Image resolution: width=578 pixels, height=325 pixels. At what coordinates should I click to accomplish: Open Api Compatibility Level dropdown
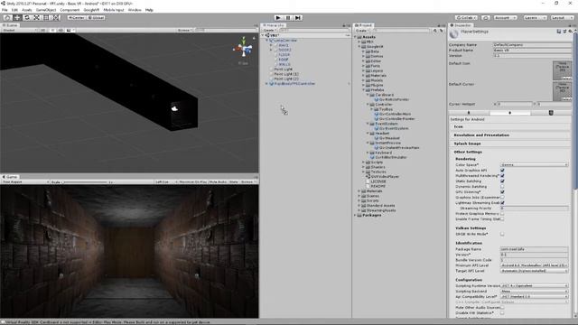[534, 297]
